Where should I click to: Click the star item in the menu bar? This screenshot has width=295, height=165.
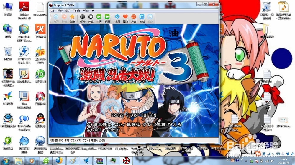click(93, 11)
